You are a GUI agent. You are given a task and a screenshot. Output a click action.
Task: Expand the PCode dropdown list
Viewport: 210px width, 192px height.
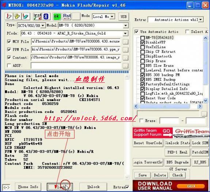coord(125,34)
